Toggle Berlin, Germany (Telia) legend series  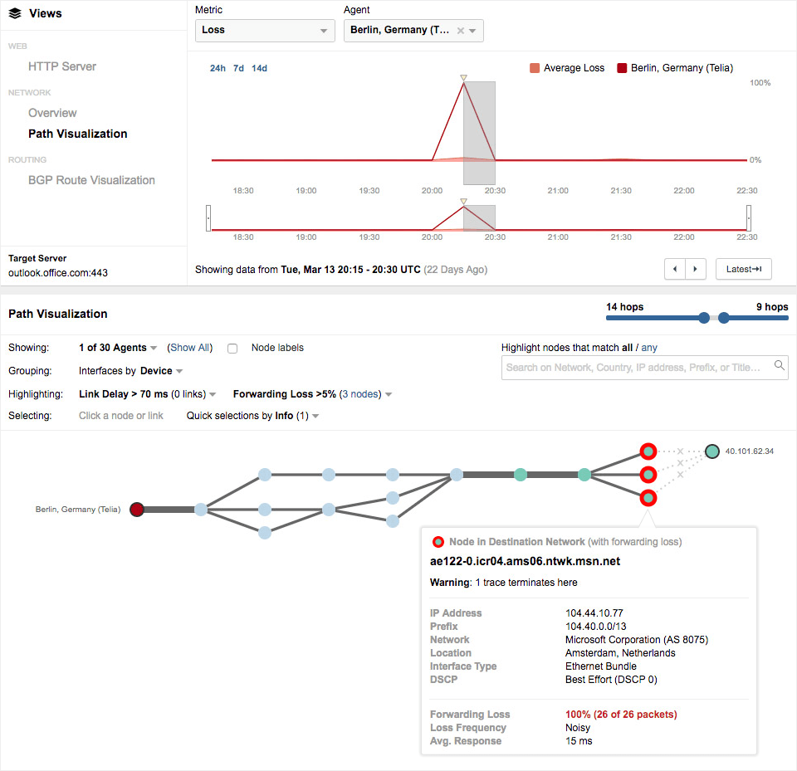tap(675, 68)
